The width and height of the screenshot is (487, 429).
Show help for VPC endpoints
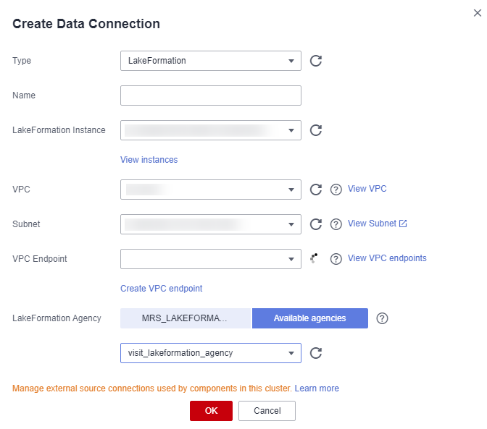click(x=336, y=259)
